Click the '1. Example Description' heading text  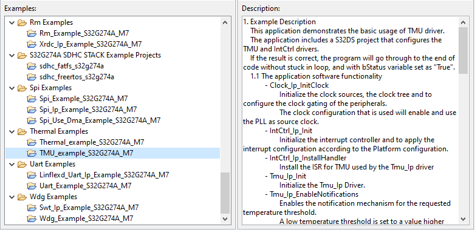point(279,22)
